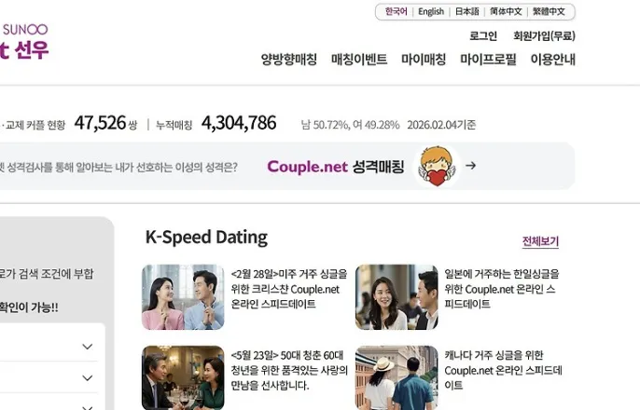
Task: Open the third partially visible dropdown chevron
Action: 88,407
